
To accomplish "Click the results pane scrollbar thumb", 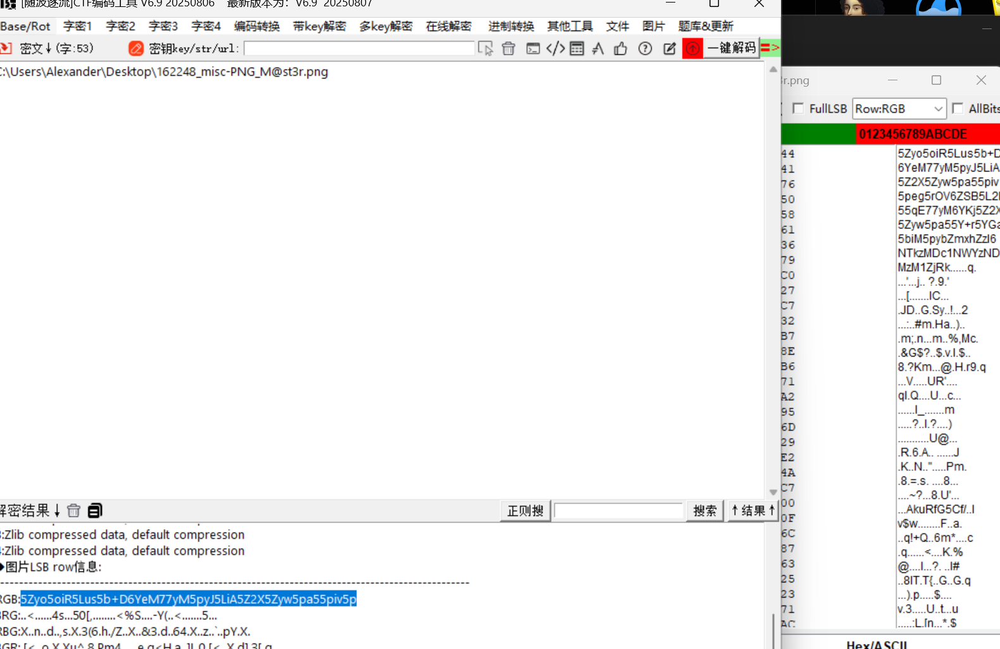I will click(773, 631).
